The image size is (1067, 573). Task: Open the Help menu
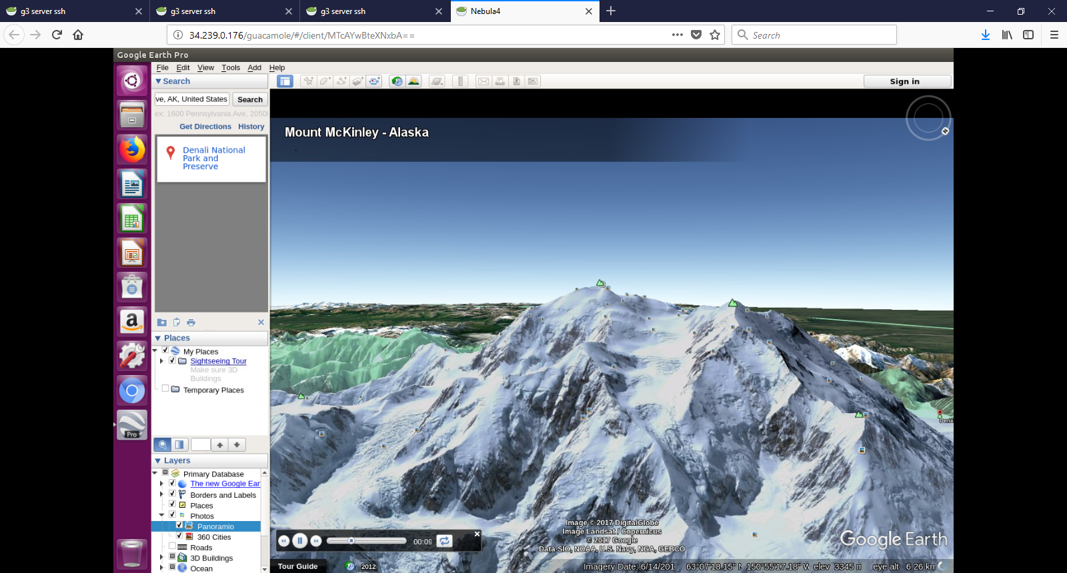(x=277, y=67)
